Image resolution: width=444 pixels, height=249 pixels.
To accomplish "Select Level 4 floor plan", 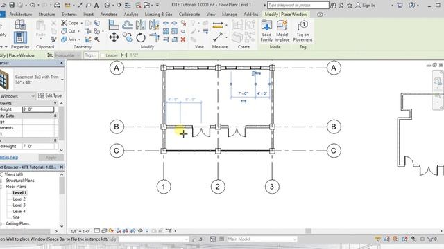I will (19, 212).
